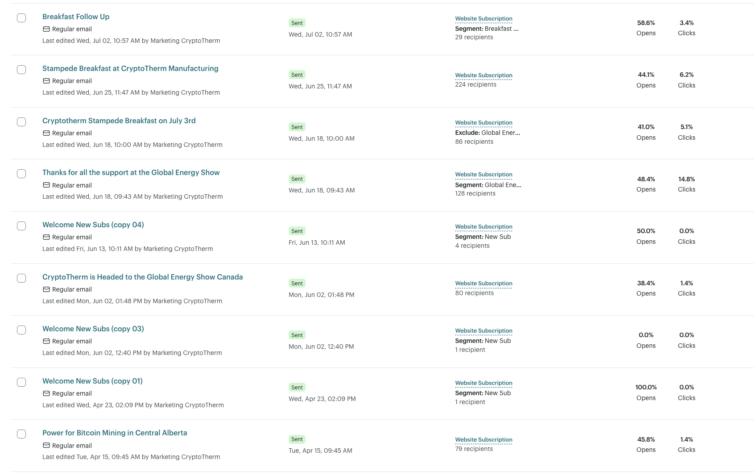This screenshot has height=476, width=754.
Task: Click the 14.8% clicks stat for Global Energy Show
Action: (686, 179)
